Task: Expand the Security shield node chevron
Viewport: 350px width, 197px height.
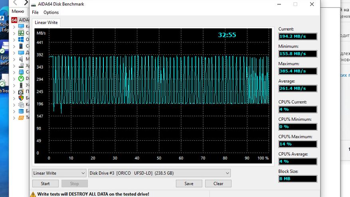Action: tap(14, 98)
